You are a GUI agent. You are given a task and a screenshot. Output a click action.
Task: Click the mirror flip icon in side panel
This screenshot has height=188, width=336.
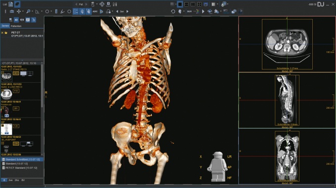(22, 20)
